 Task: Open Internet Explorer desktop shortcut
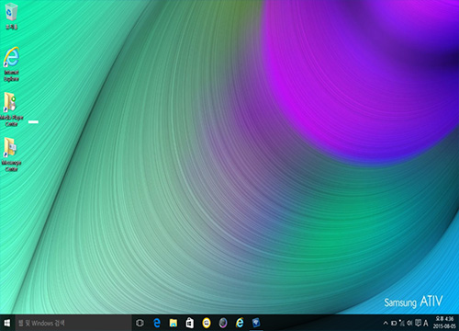[12, 63]
